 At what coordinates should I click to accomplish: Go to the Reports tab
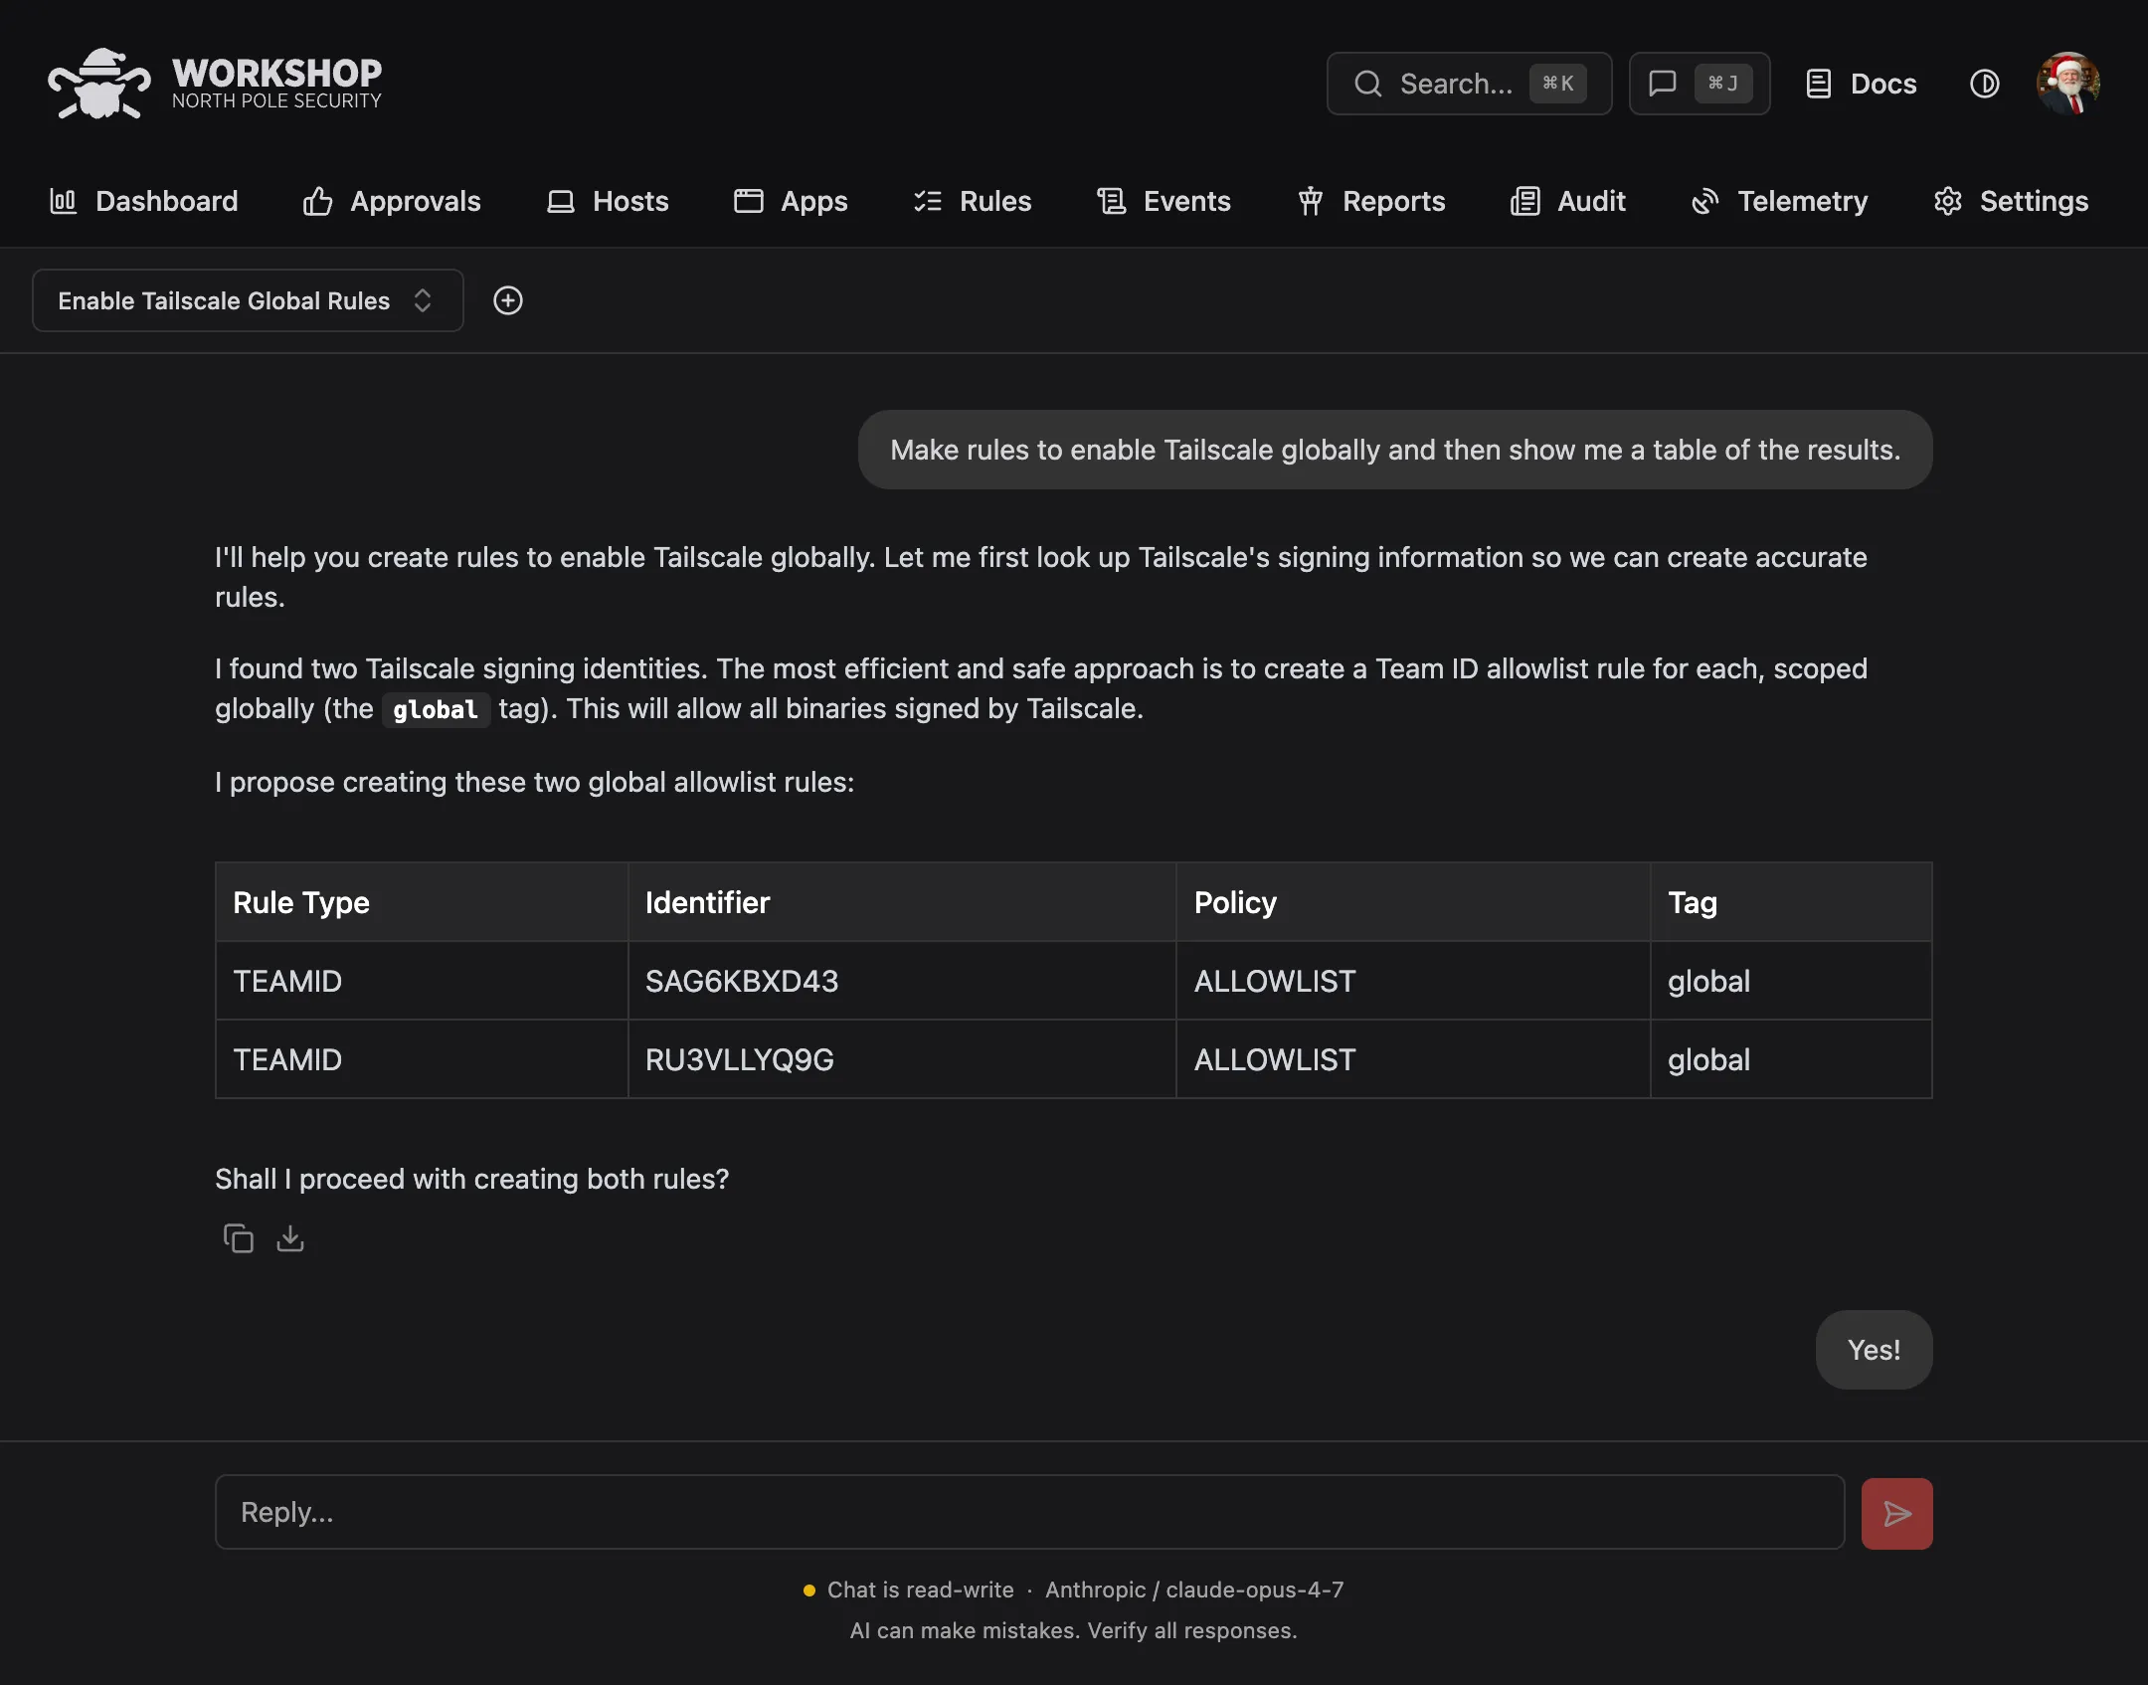(1371, 201)
